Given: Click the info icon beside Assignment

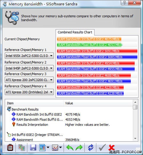Looking at the screenshot, I should (x=14, y=139).
